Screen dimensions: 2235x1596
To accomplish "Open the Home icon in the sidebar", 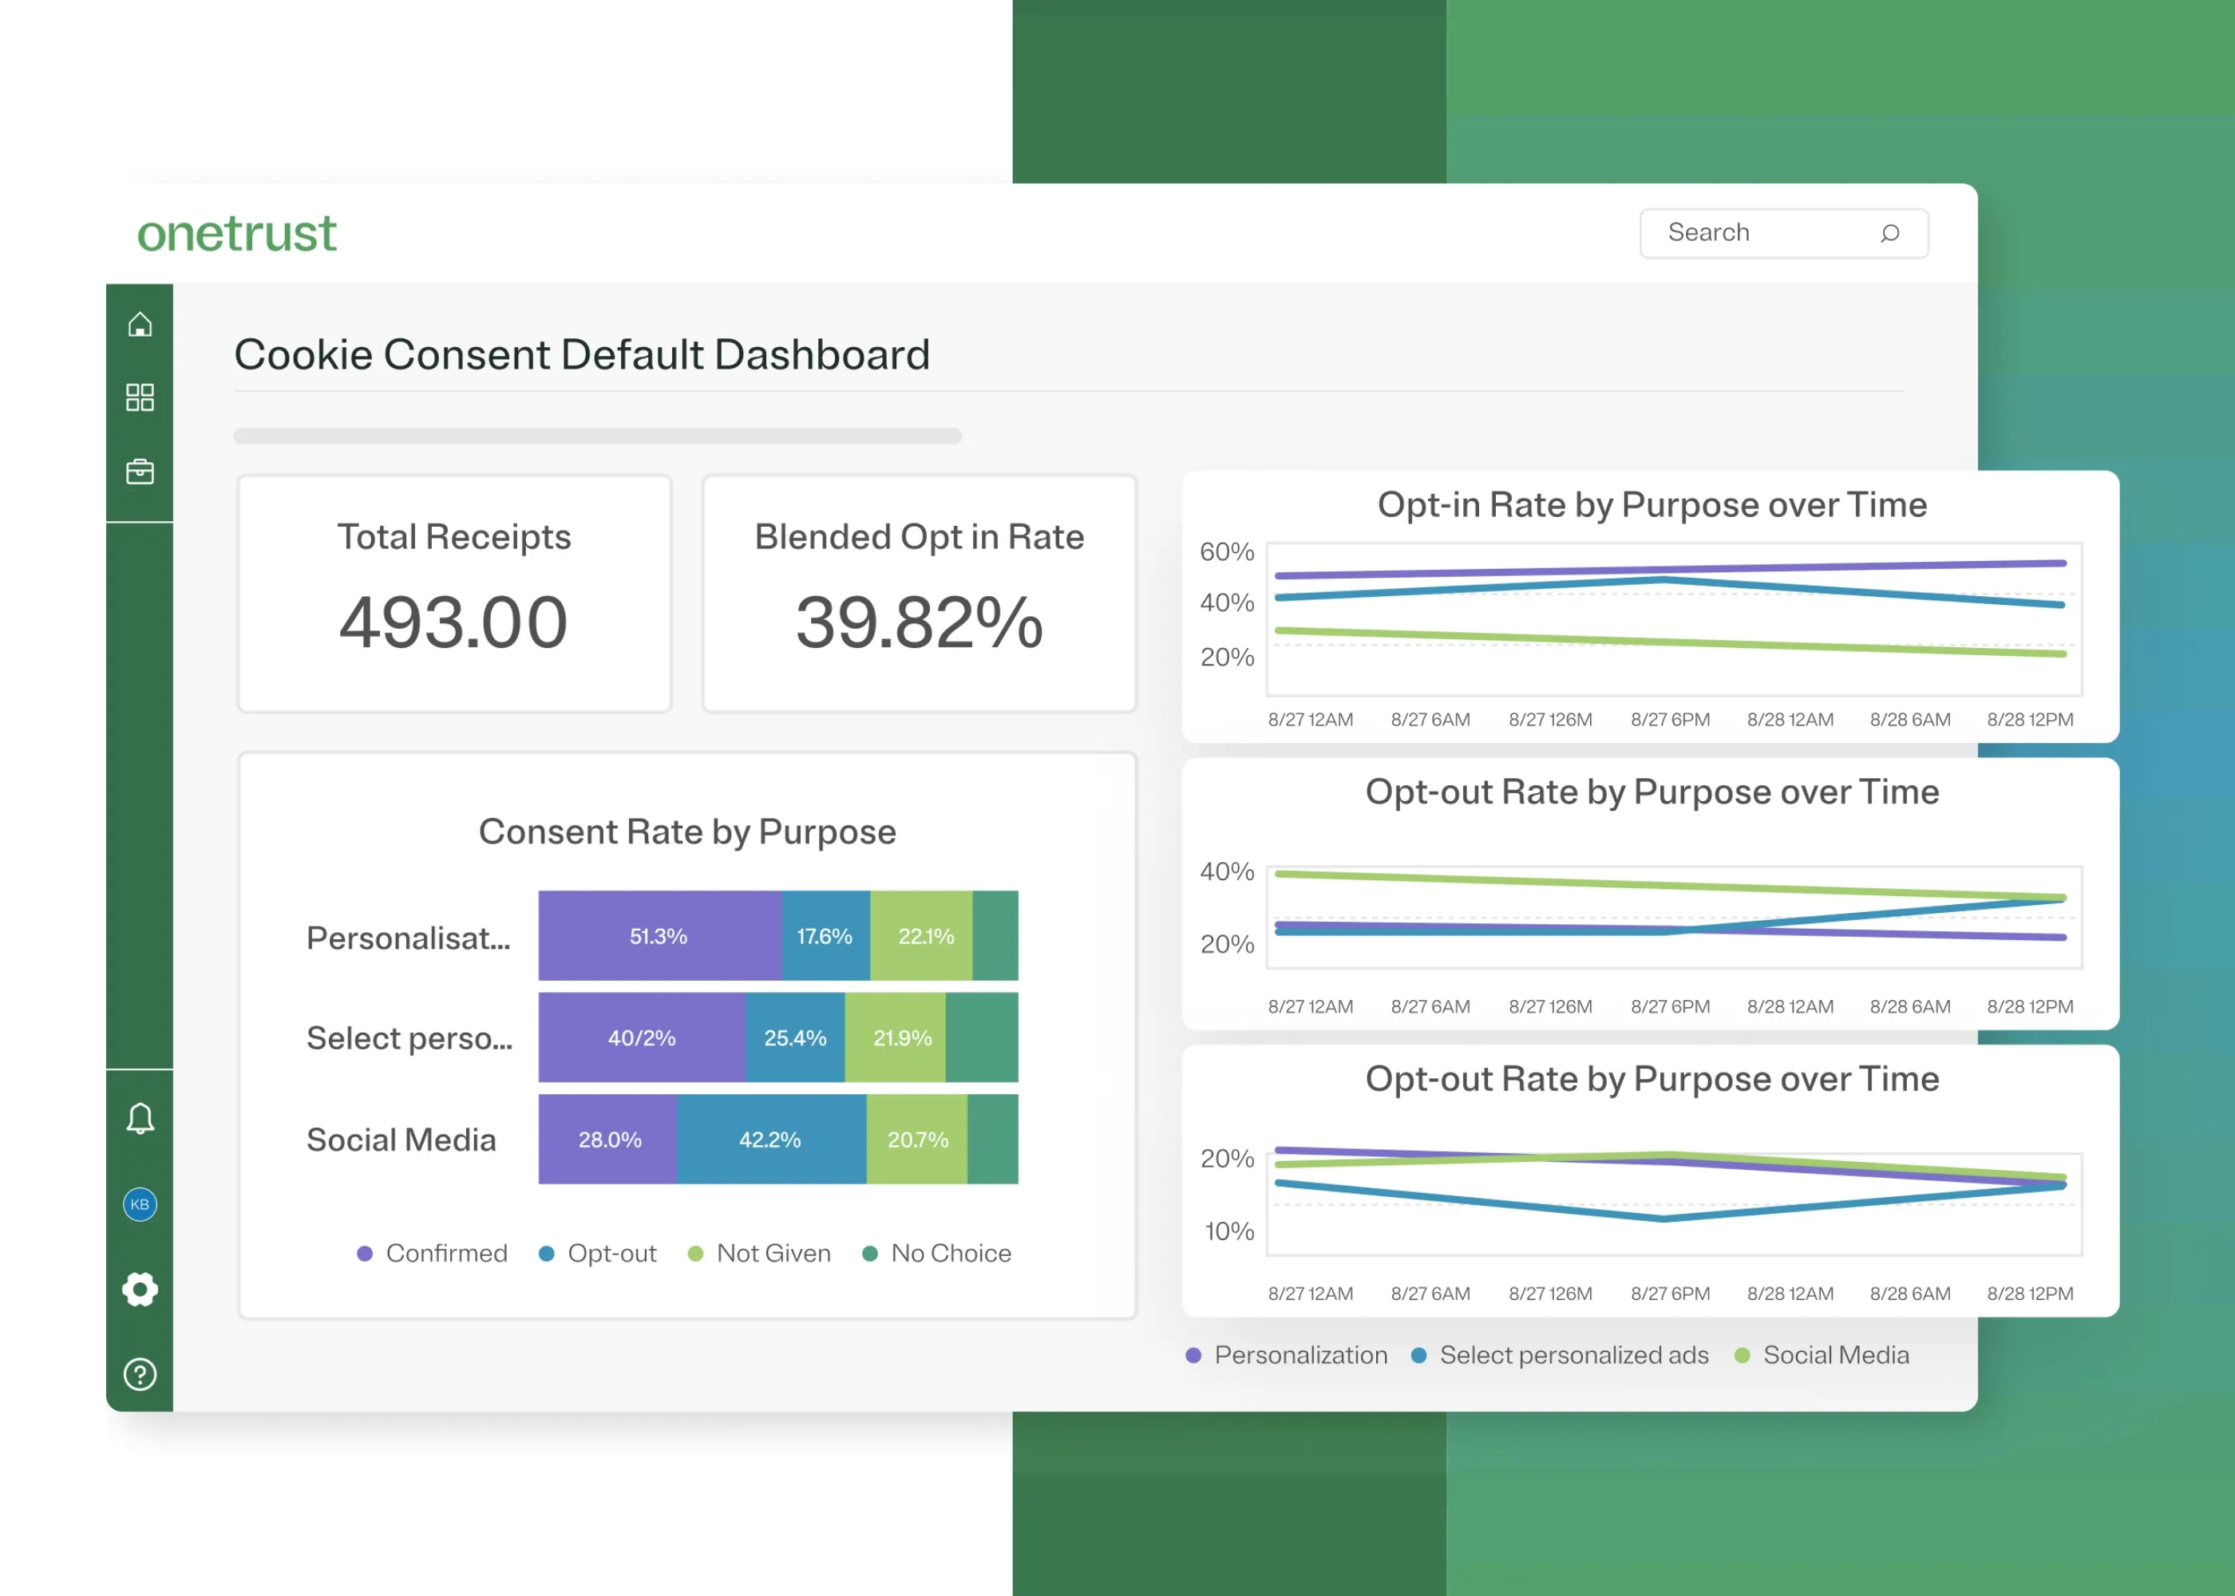I will [x=140, y=324].
